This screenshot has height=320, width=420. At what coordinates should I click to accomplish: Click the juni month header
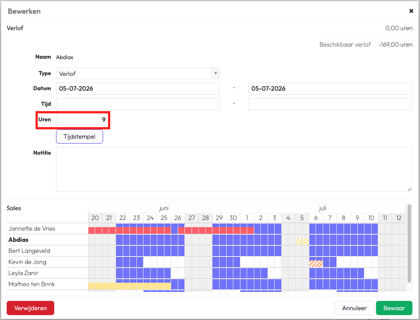[x=164, y=208]
